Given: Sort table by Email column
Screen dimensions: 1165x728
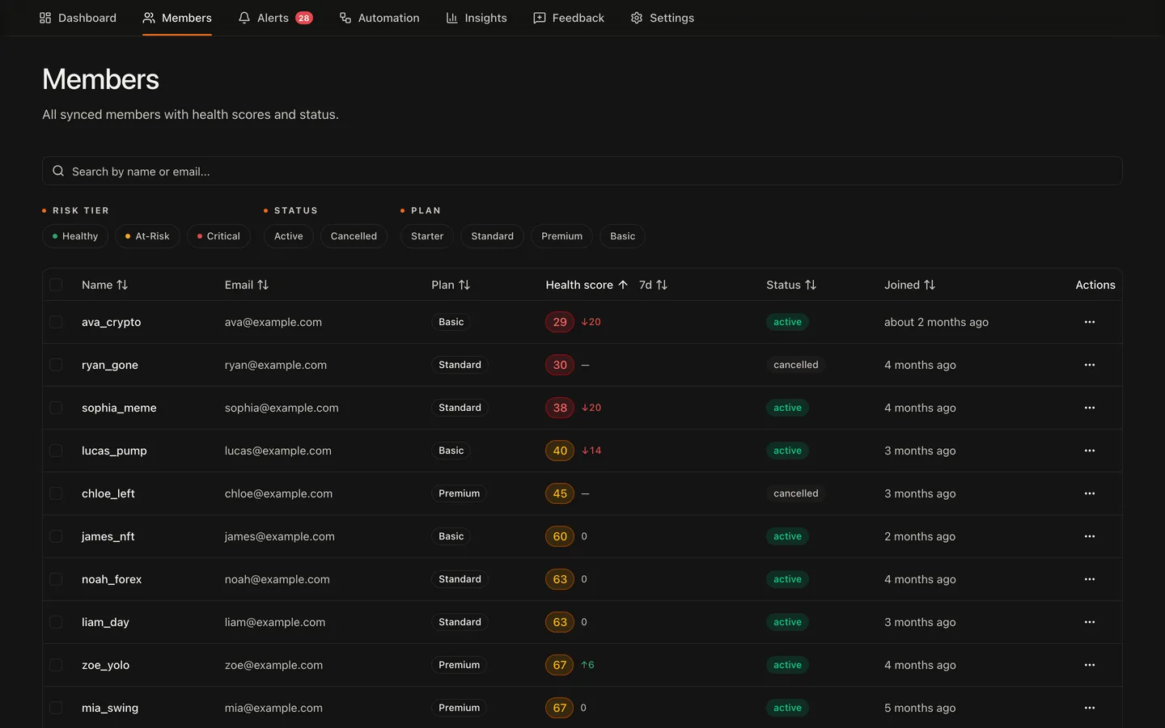Looking at the screenshot, I should coord(246,285).
